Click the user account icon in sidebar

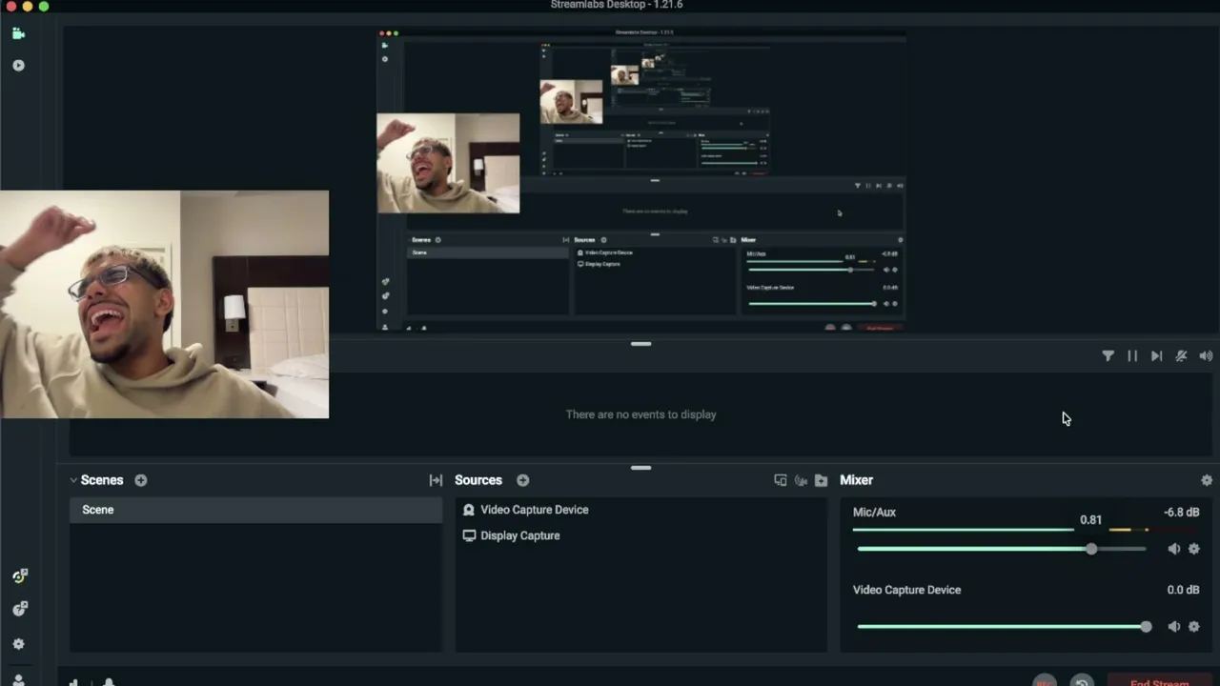pos(18,680)
